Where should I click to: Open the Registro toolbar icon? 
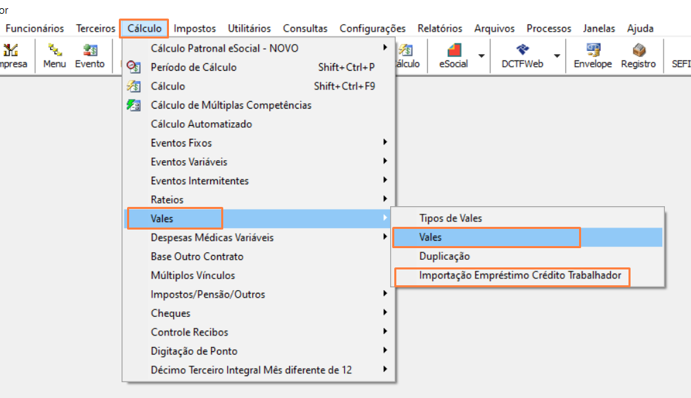tap(638, 56)
